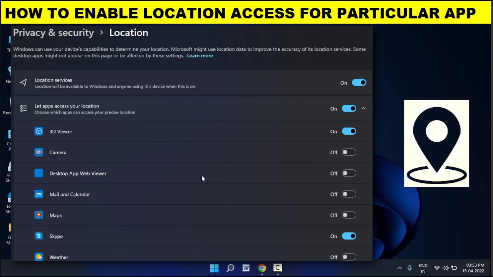The image size is (493, 277).
Task: Disable location for 3D Viewer
Action: click(349, 131)
